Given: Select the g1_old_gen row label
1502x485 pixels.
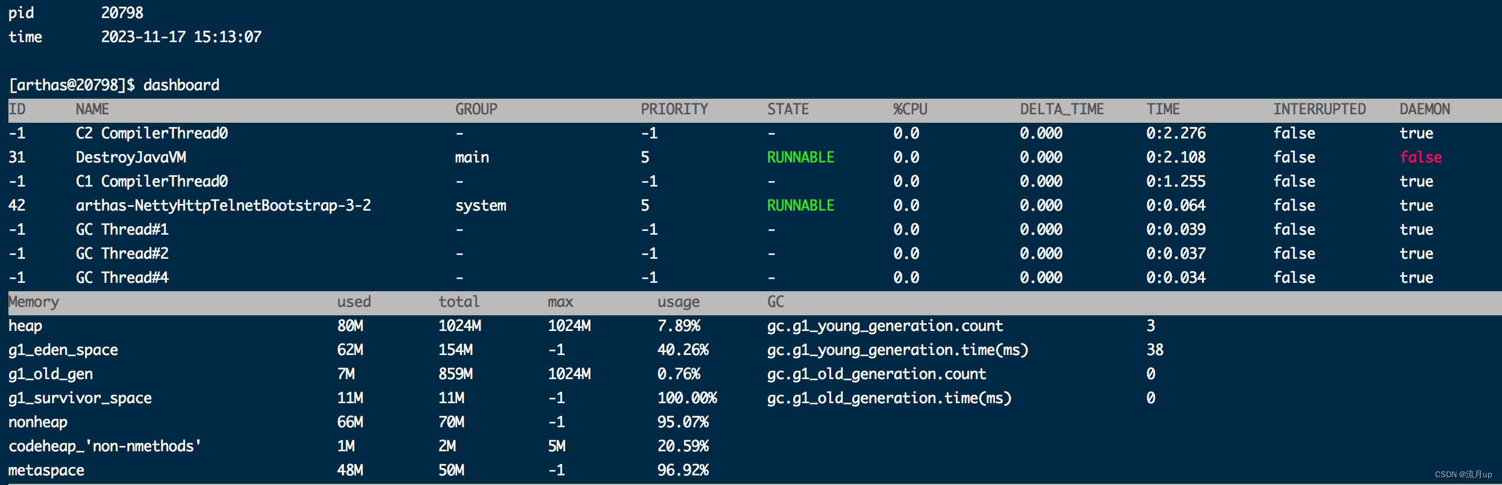Looking at the screenshot, I should (x=51, y=374).
